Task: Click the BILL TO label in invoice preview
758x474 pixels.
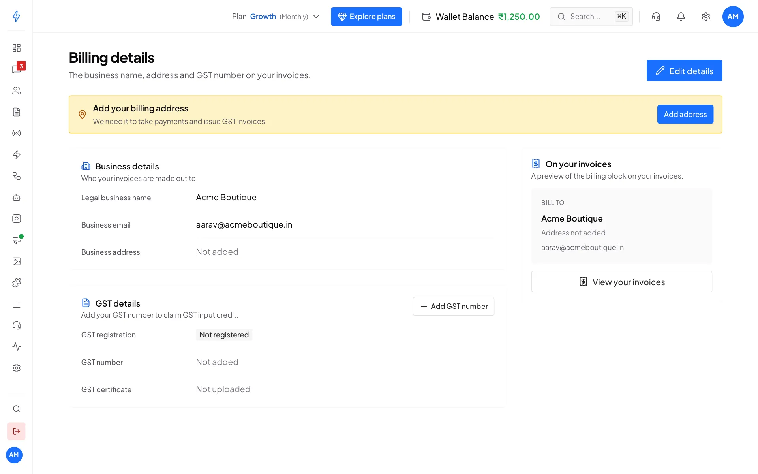Action: pyautogui.click(x=552, y=203)
